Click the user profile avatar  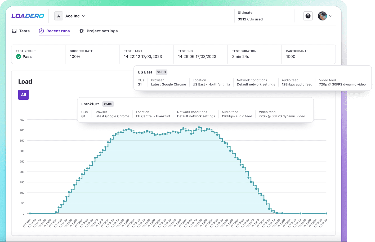tap(322, 16)
